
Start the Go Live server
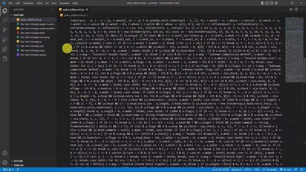[x=285, y=170]
